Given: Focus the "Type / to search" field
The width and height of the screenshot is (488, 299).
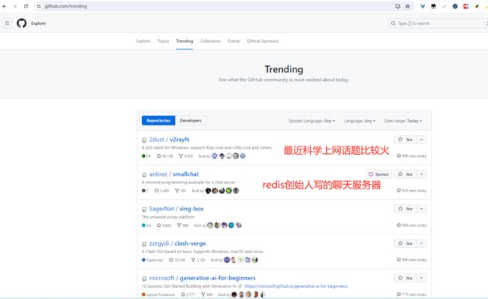Looking at the screenshot, I should click(x=438, y=23).
